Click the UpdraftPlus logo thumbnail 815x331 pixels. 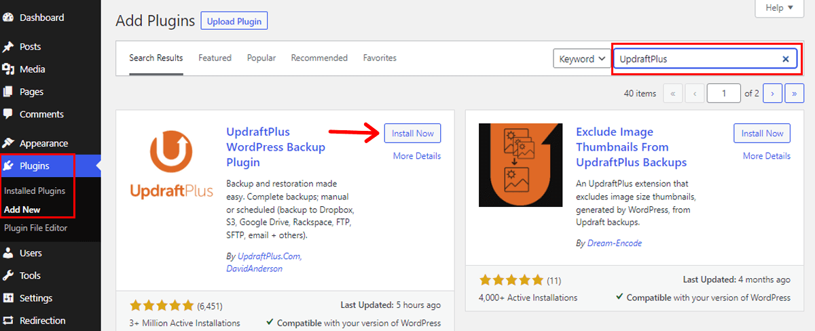click(x=171, y=166)
